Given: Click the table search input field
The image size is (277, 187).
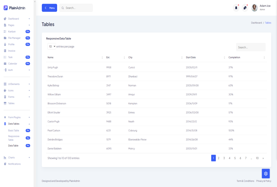Looking at the screenshot, I should (x=250, y=47).
